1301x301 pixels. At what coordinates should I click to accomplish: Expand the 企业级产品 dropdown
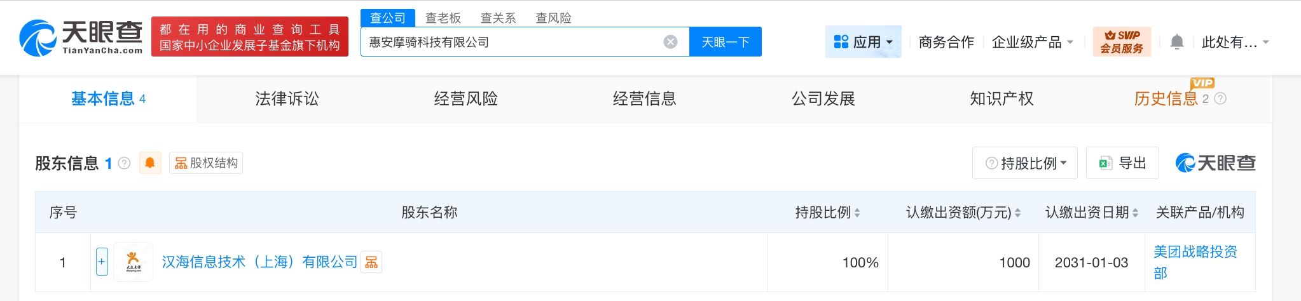[x=1032, y=43]
